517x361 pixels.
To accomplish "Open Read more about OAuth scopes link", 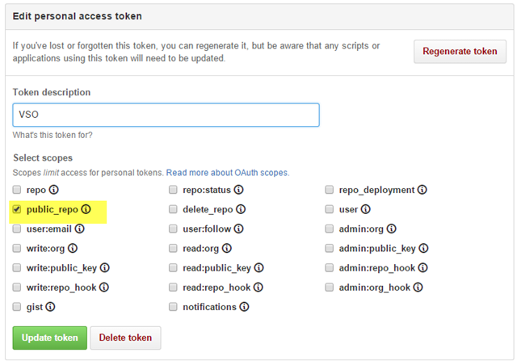I will pyautogui.click(x=228, y=172).
